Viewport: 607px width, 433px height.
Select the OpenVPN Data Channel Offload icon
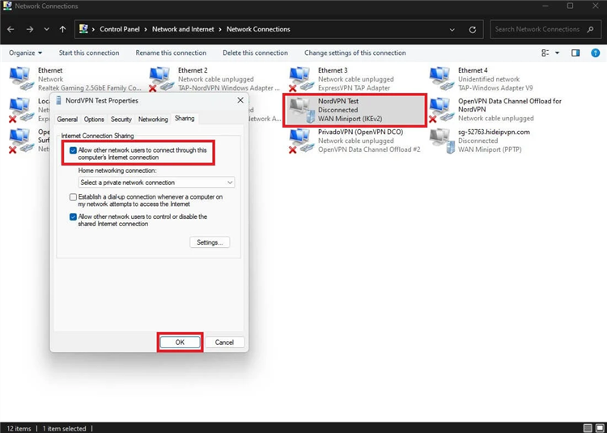[440, 109]
